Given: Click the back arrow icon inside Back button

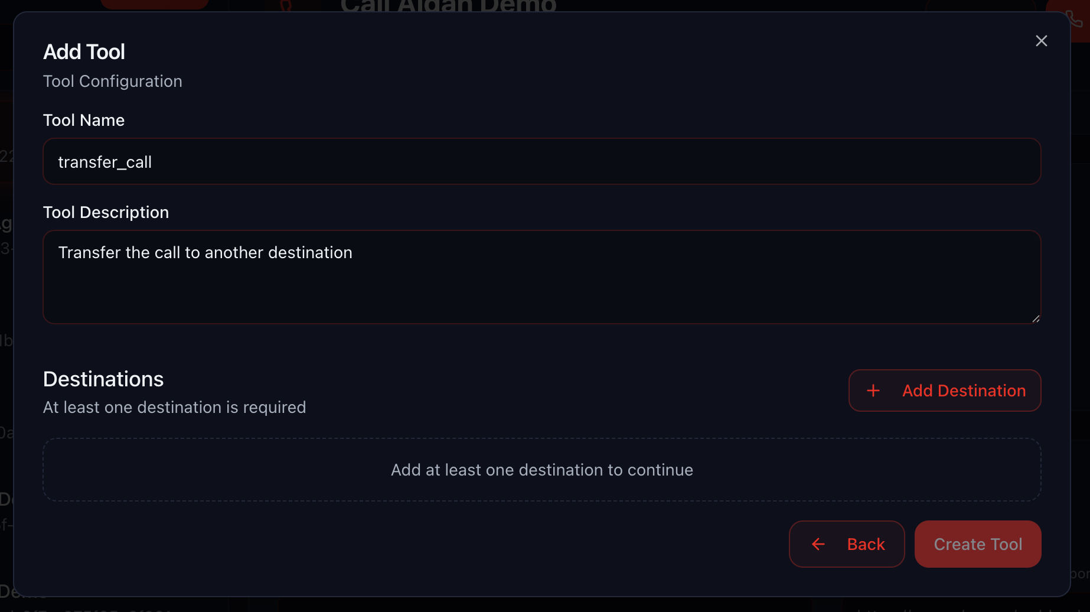Looking at the screenshot, I should pyautogui.click(x=818, y=544).
